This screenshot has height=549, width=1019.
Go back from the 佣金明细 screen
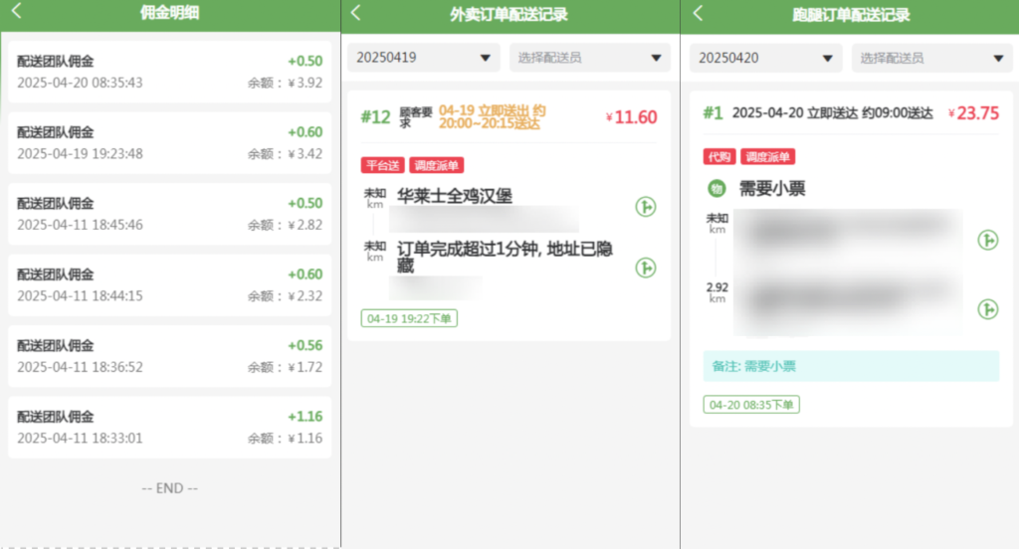[17, 10]
